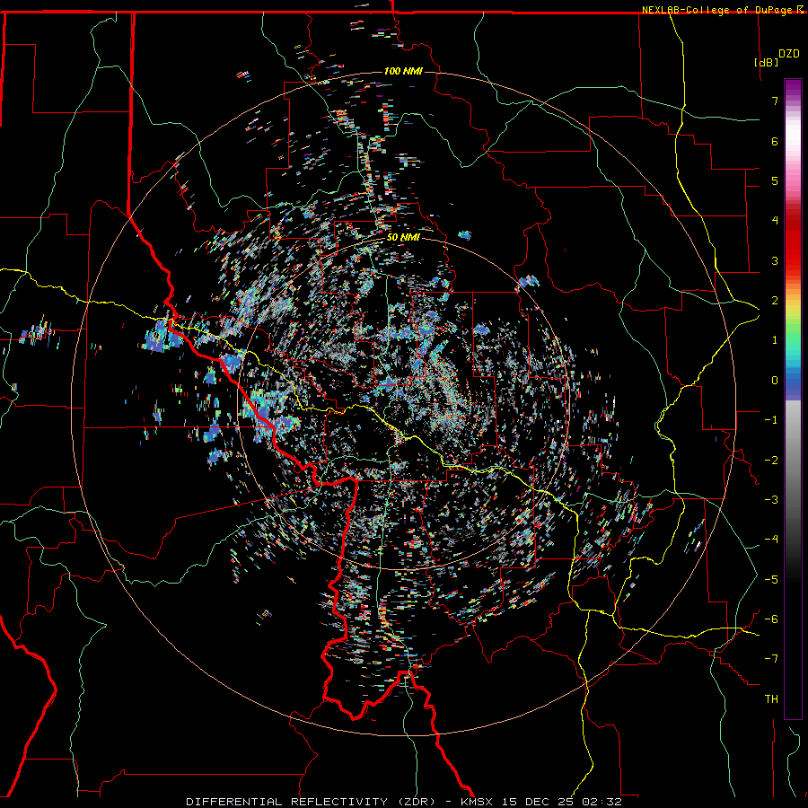Click the "-7" value on color scale
The image size is (808, 808).
(771, 659)
